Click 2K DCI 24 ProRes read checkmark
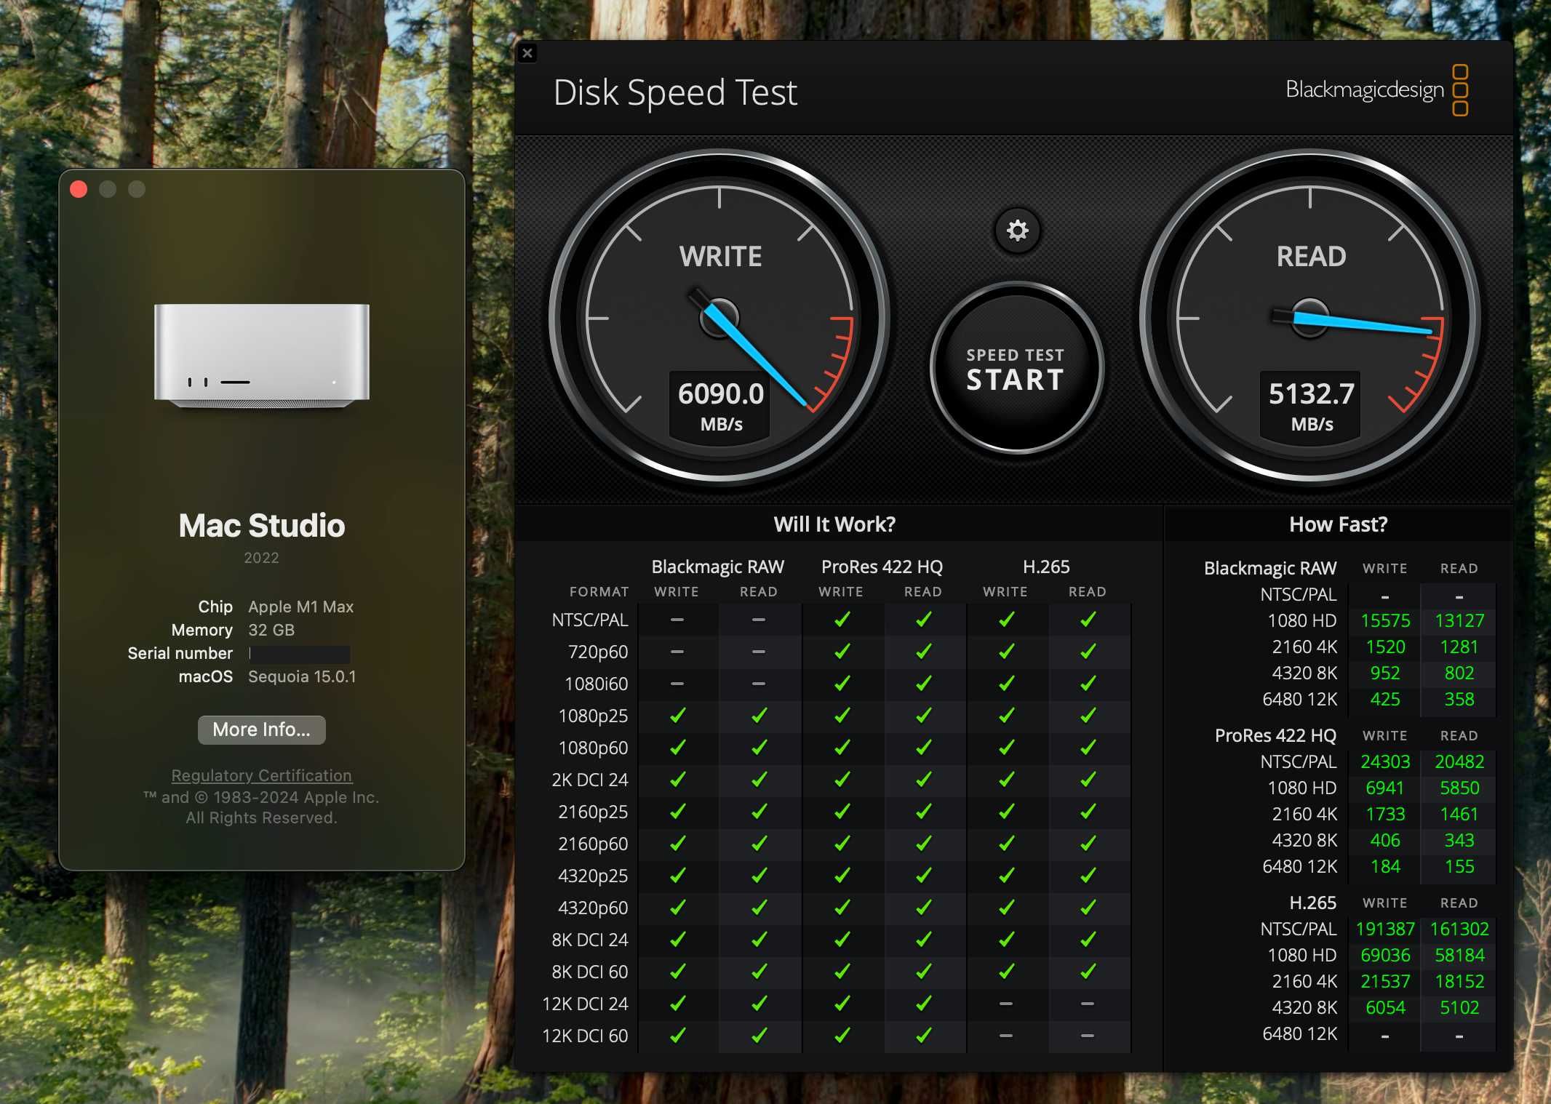The height and width of the screenshot is (1104, 1551). coord(923,780)
